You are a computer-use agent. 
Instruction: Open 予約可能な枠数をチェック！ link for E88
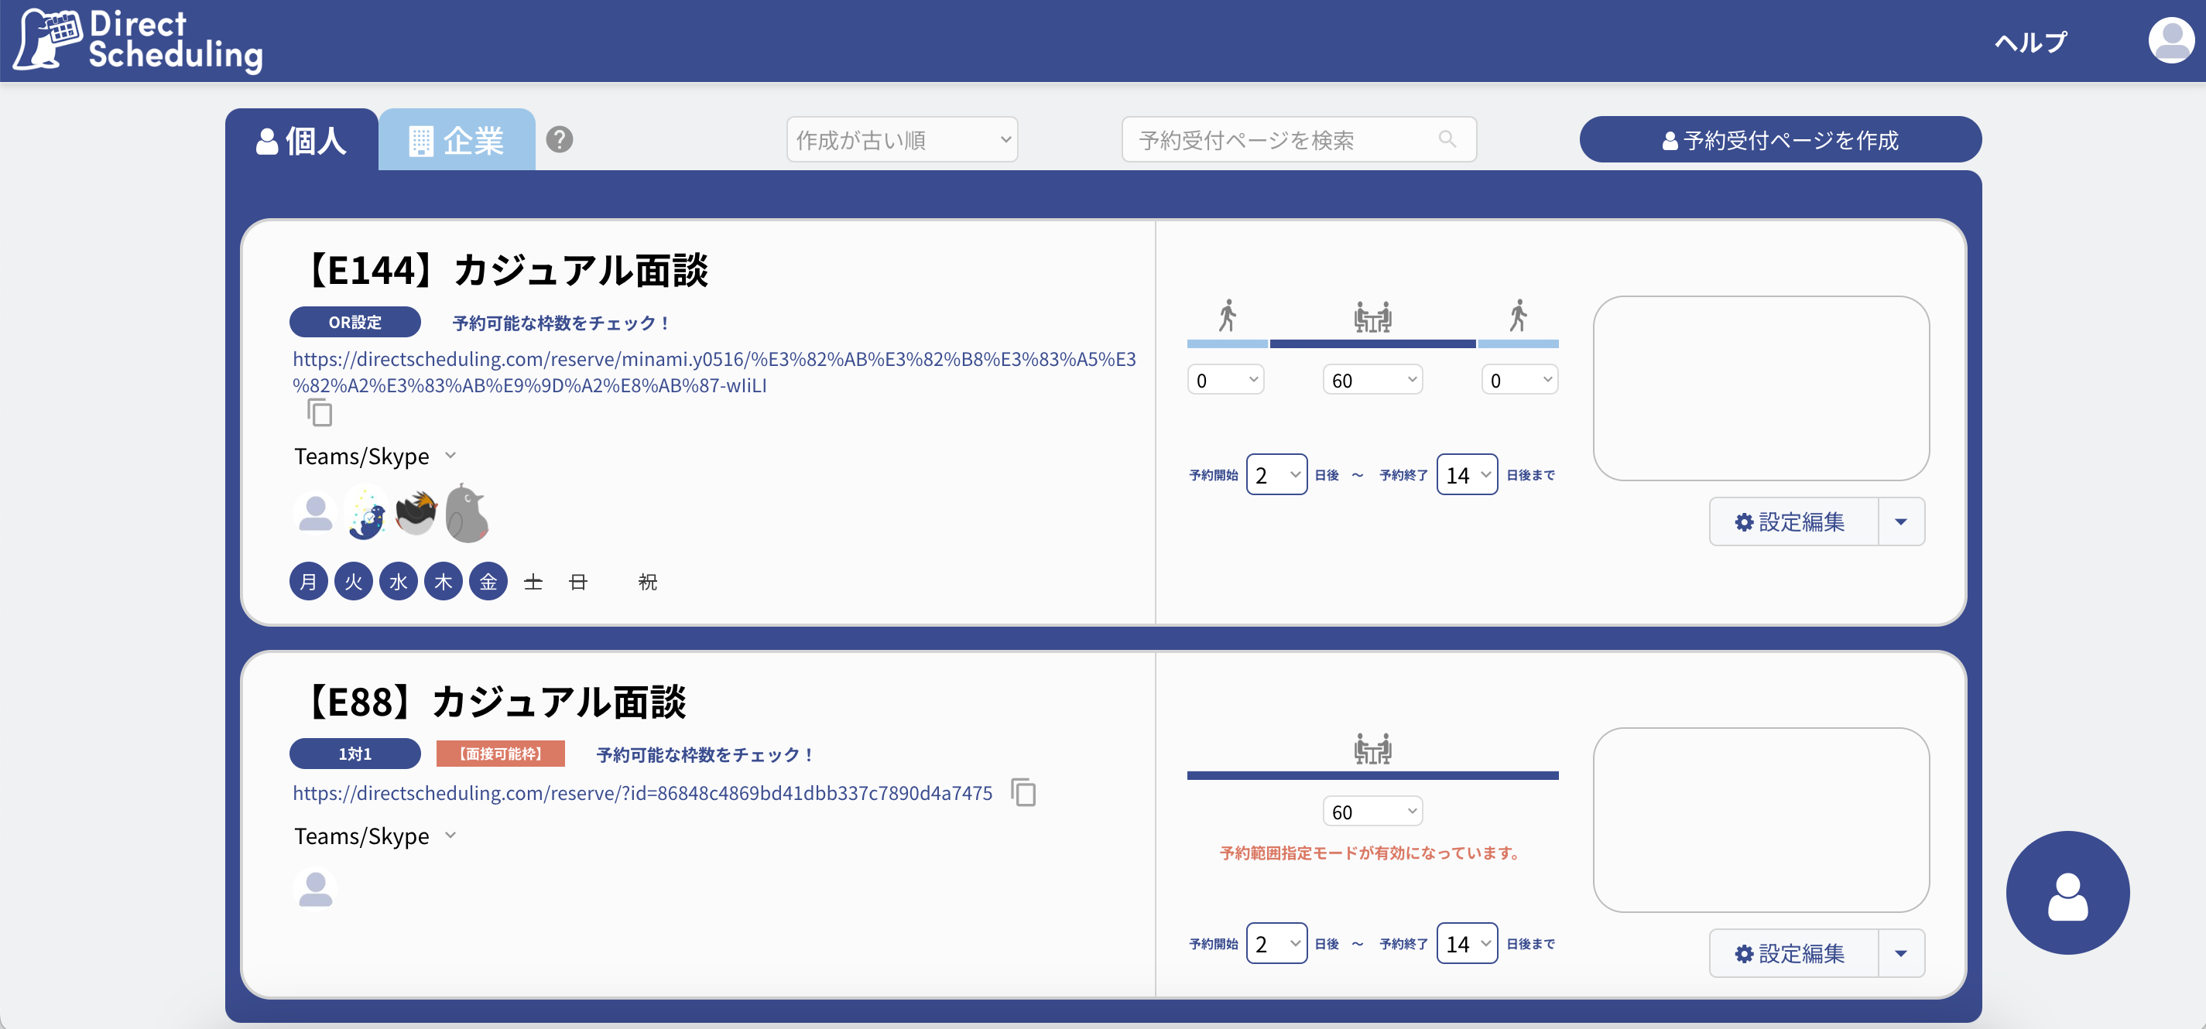[x=705, y=754]
